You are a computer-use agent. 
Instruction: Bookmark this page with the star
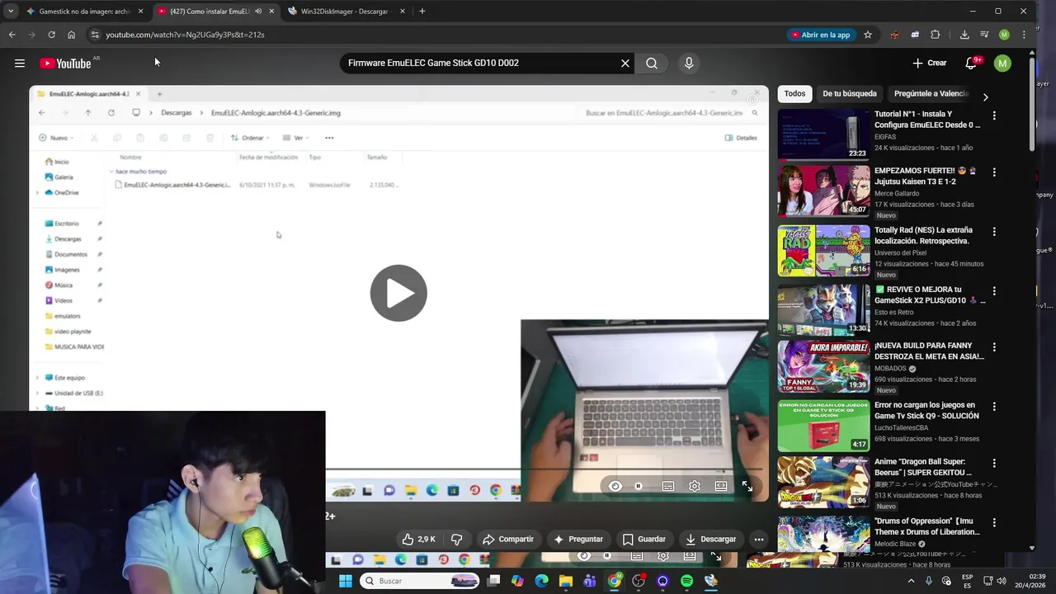(x=868, y=35)
